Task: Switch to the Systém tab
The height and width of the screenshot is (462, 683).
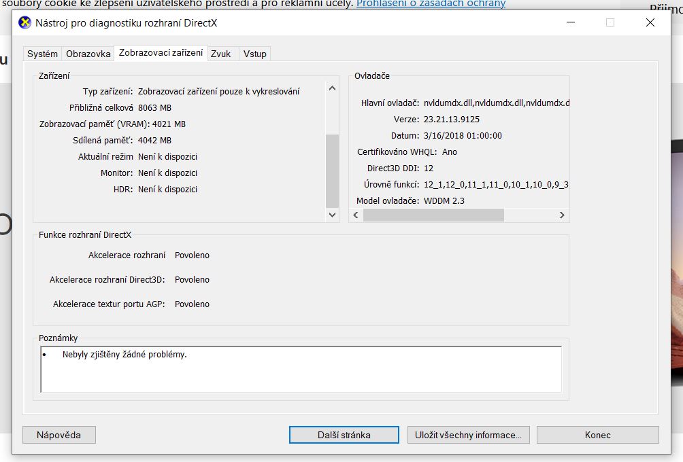Action: [x=42, y=54]
